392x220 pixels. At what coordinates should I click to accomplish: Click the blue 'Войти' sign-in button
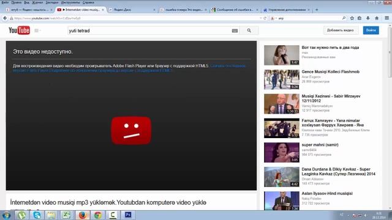(x=371, y=30)
